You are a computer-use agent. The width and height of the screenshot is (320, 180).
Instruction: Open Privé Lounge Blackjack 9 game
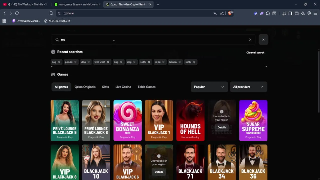(65, 120)
